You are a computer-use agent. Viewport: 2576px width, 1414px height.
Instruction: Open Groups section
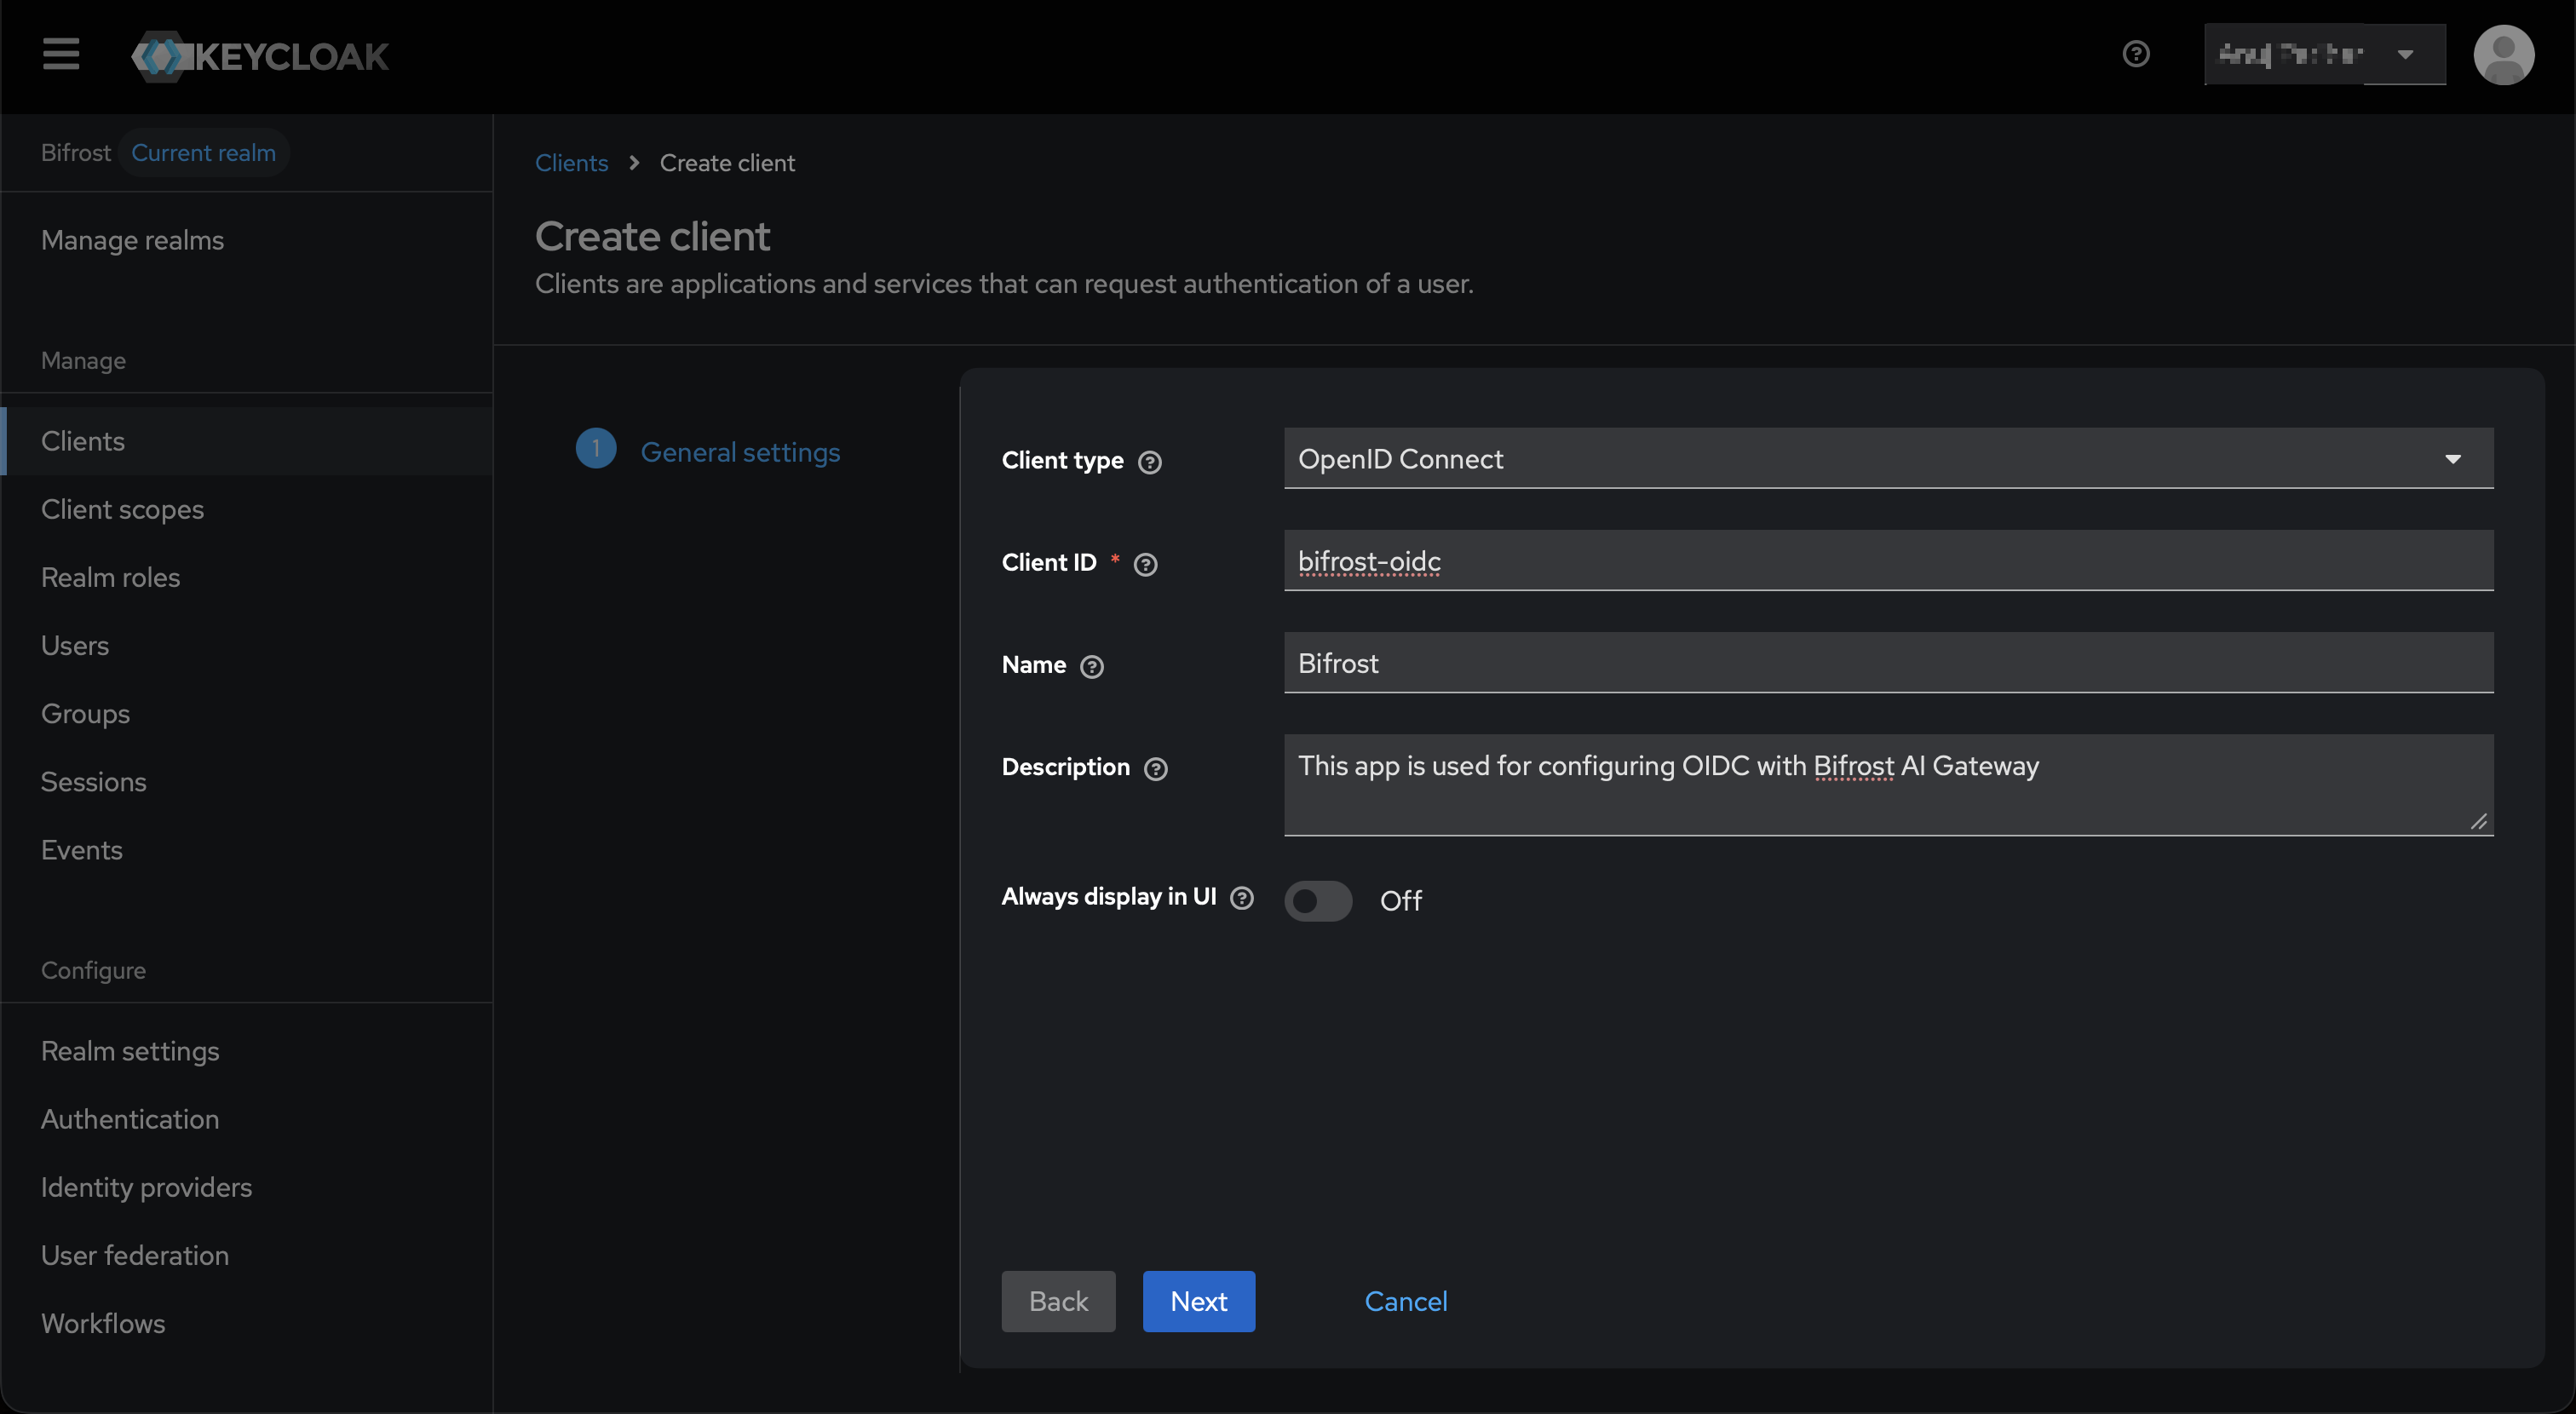246,713
